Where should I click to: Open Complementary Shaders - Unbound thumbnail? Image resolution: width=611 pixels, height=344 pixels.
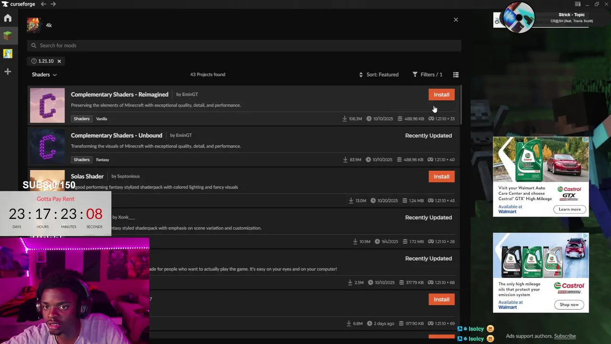tap(47, 146)
